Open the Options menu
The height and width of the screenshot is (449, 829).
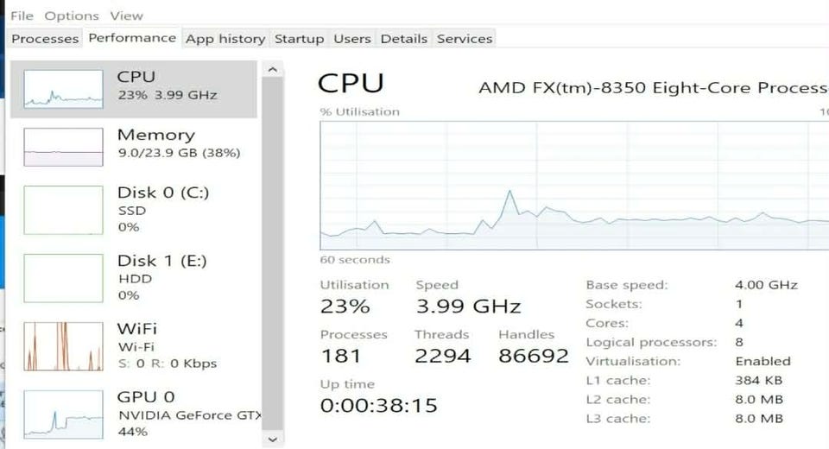[72, 16]
